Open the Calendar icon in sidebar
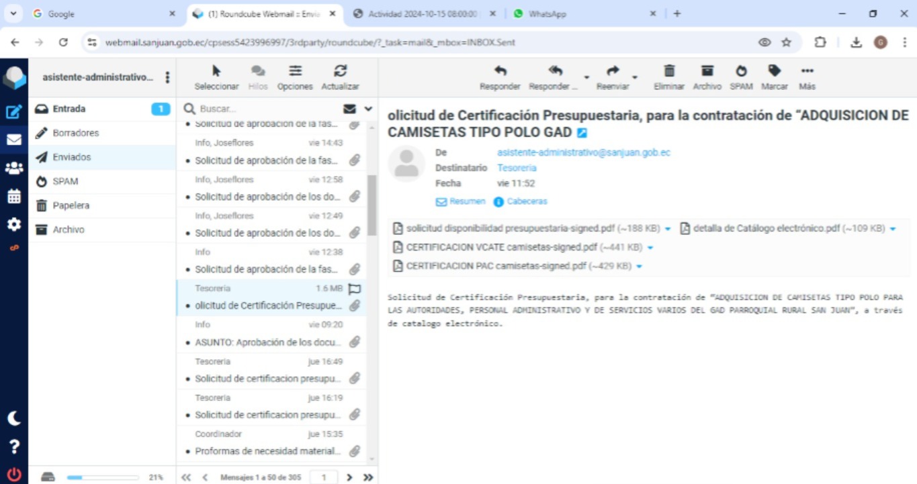 (x=13, y=197)
